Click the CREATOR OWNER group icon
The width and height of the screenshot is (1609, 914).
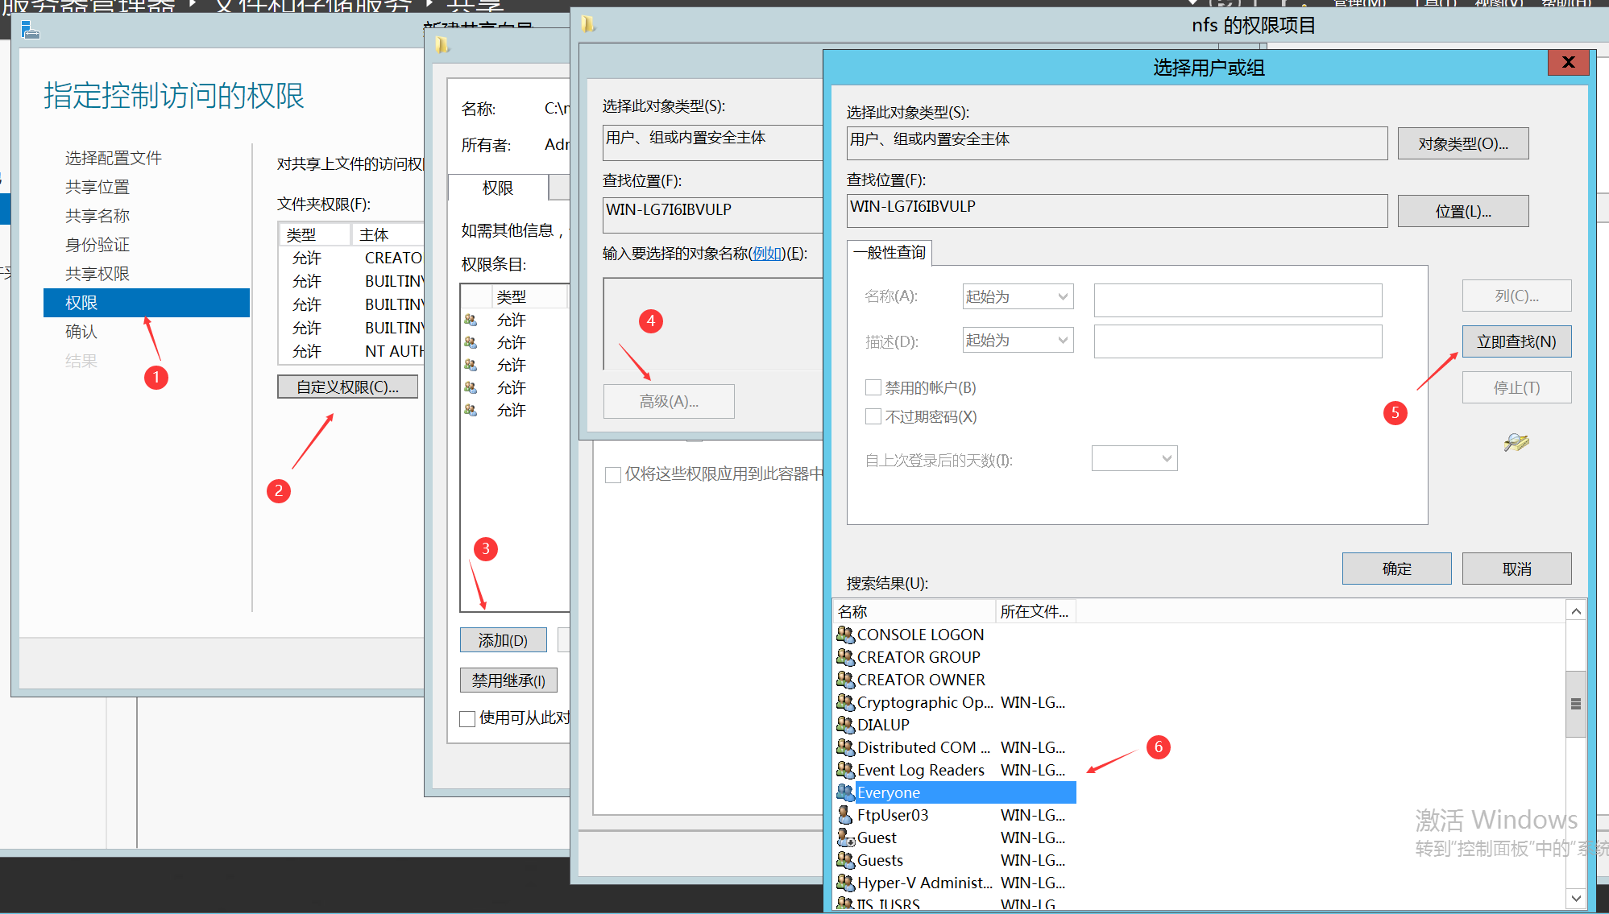click(845, 680)
